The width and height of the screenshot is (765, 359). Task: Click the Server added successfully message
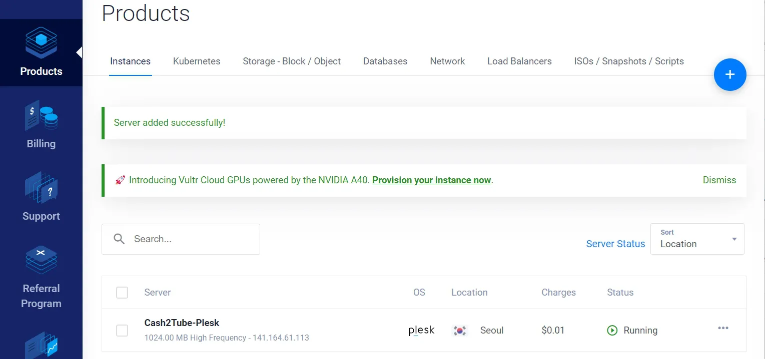click(170, 122)
